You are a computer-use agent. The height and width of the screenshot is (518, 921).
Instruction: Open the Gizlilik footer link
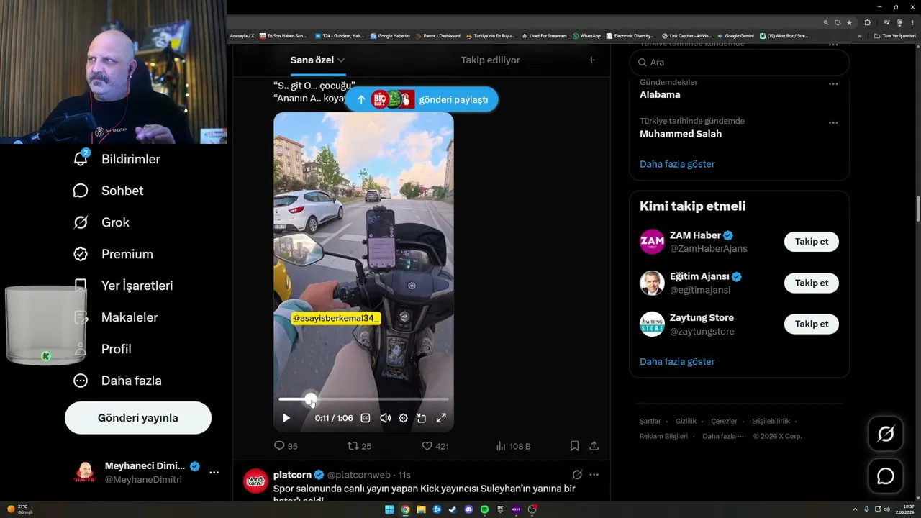tap(686, 422)
